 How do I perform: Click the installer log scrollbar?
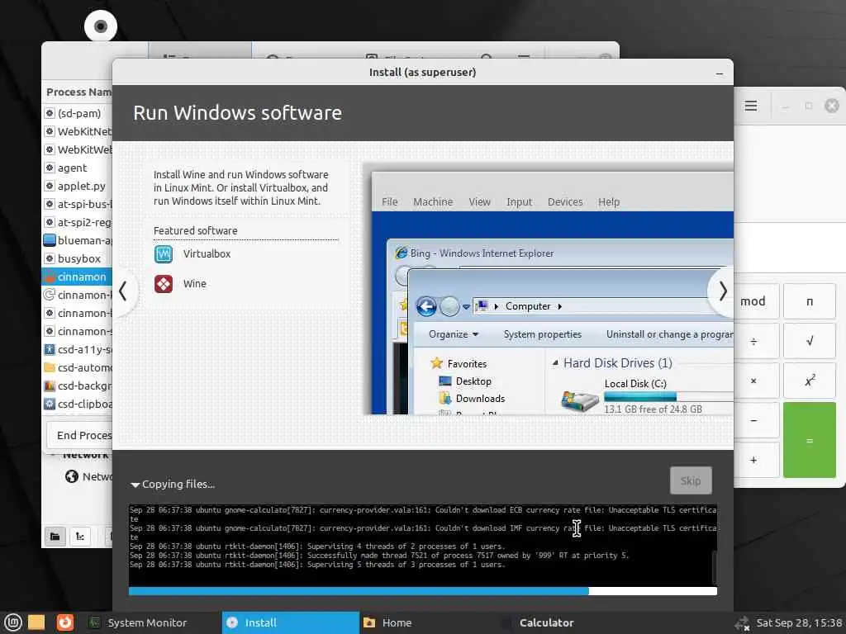coord(715,566)
